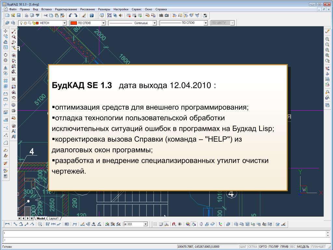Click the Copy icon

pos(51,15)
